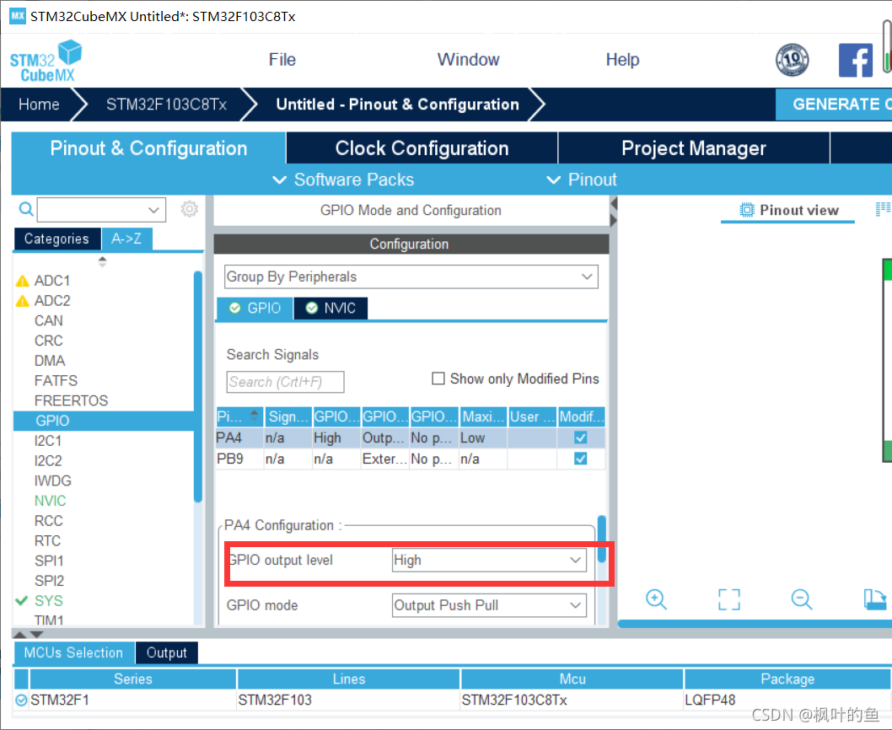The width and height of the screenshot is (892, 730).
Task: Click the Pinout view button
Action: pyautogui.click(x=788, y=211)
